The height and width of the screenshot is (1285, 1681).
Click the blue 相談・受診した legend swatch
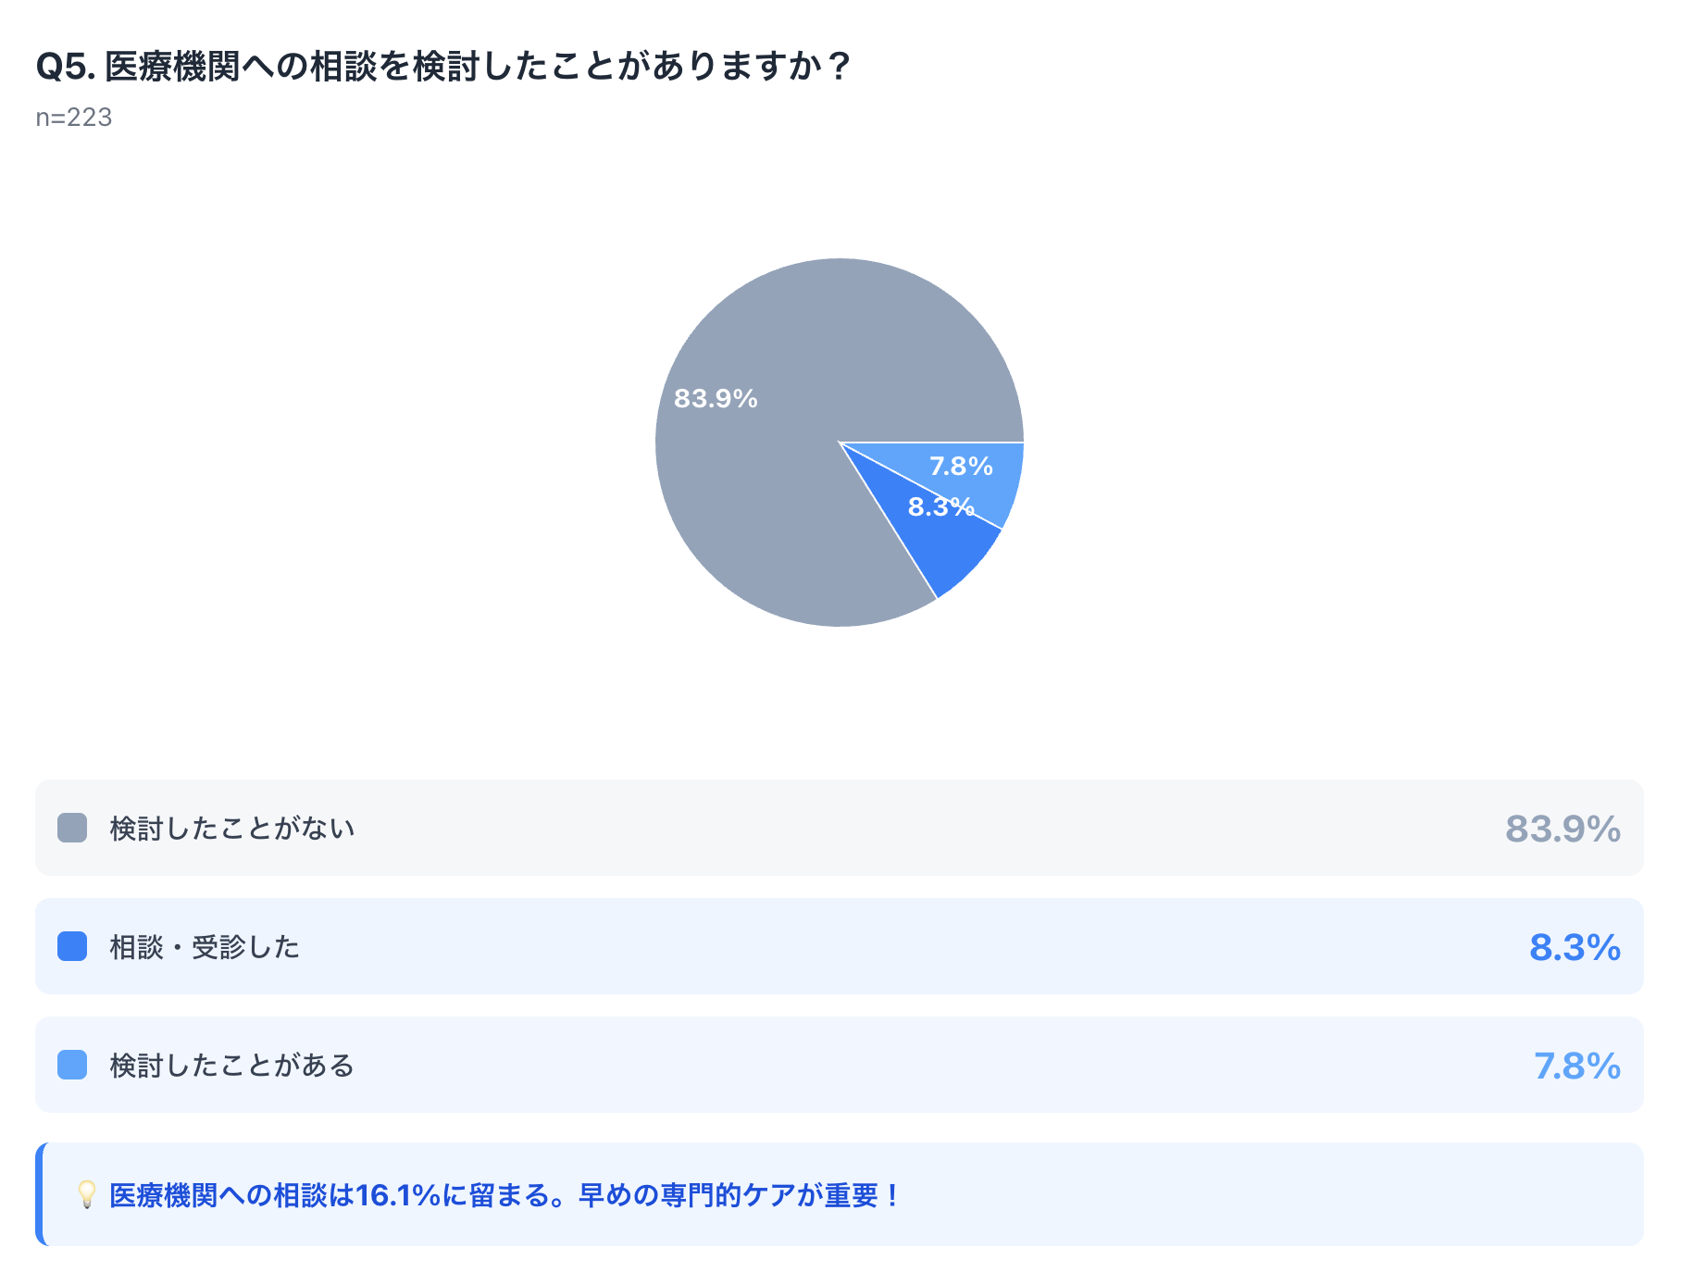(x=72, y=946)
